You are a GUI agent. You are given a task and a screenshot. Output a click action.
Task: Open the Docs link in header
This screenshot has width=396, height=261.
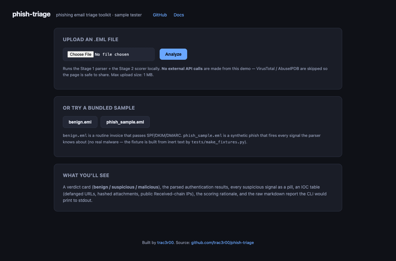(x=179, y=15)
